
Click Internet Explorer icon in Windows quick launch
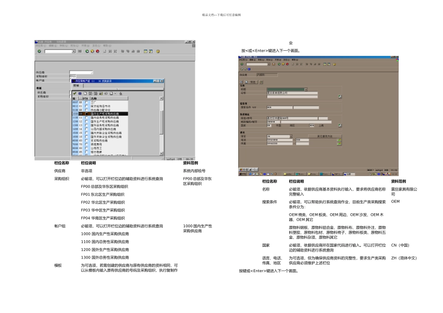coord(250,174)
